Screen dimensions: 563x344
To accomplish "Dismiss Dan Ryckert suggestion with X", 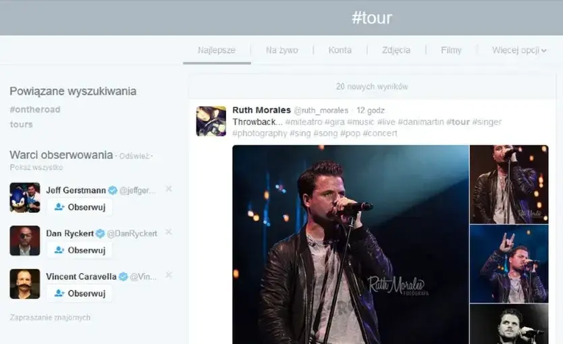I will pos(169,232).
